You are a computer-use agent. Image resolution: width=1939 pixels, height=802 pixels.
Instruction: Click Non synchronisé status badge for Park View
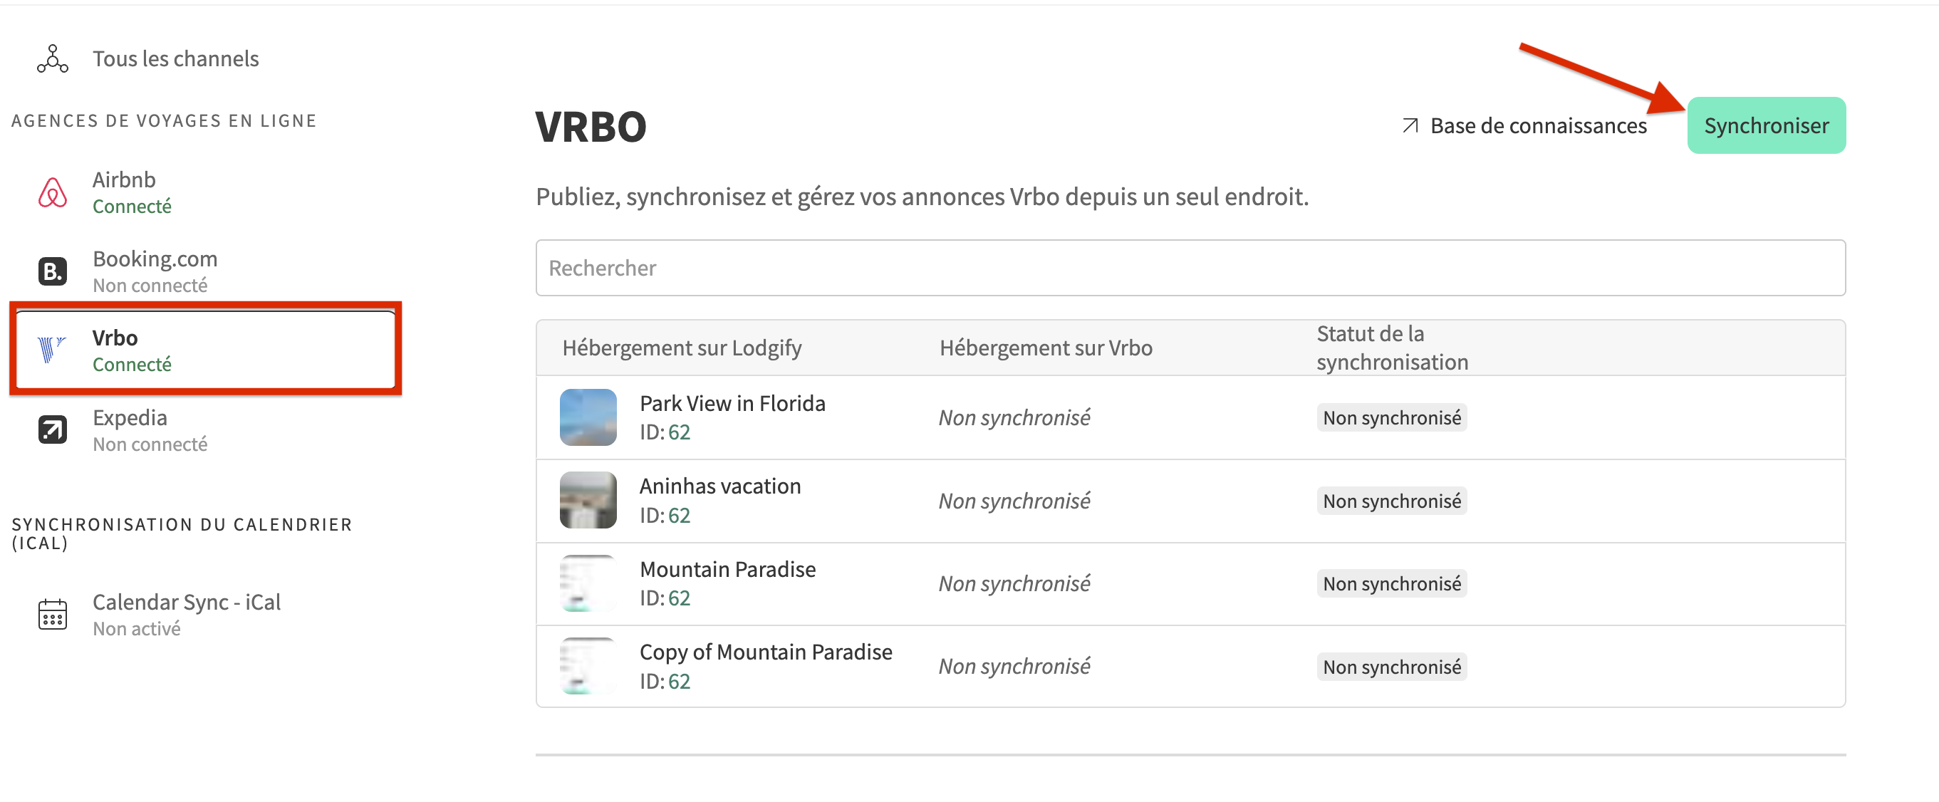pyautogui.click(x=1391, y=417)
